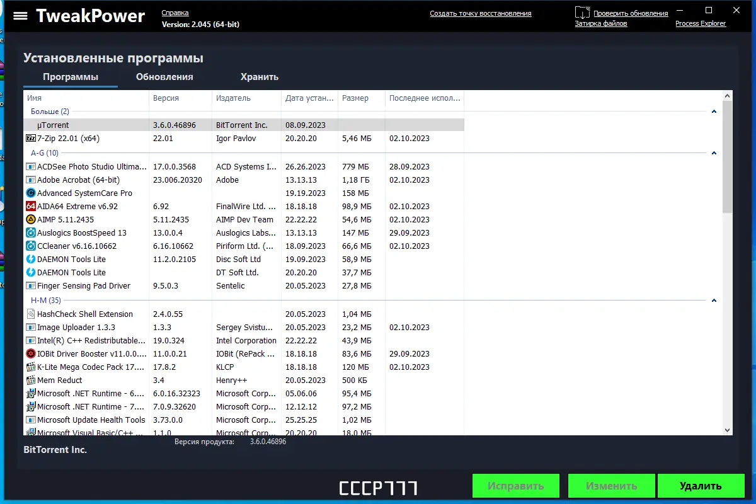
Task: Click the icon of DAEMON Tools Lite by DT Soft
Action: [31, 273]
